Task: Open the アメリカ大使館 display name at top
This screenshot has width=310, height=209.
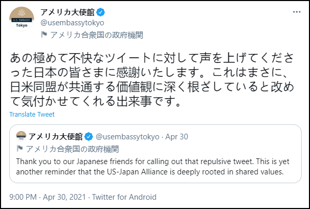Action: pyautogui.click(x=66, y=12)
